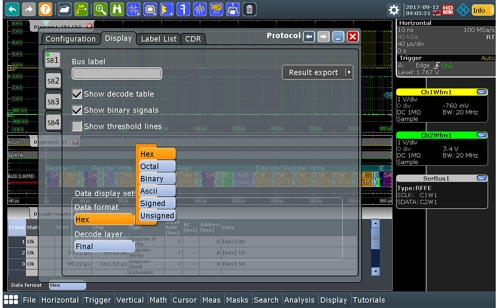The image size is (496, 308).
Task: Close Diagram1 Ch1,Ch2 tab with X
Action: point(89,26)
